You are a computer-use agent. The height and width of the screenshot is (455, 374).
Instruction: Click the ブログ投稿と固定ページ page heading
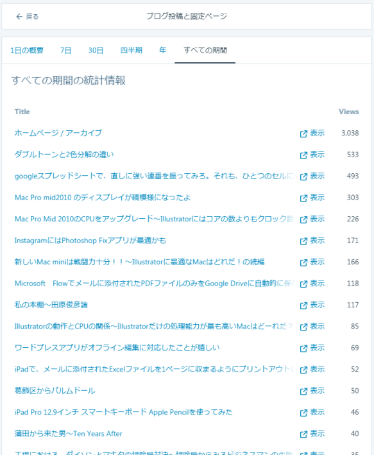[187, 16]
